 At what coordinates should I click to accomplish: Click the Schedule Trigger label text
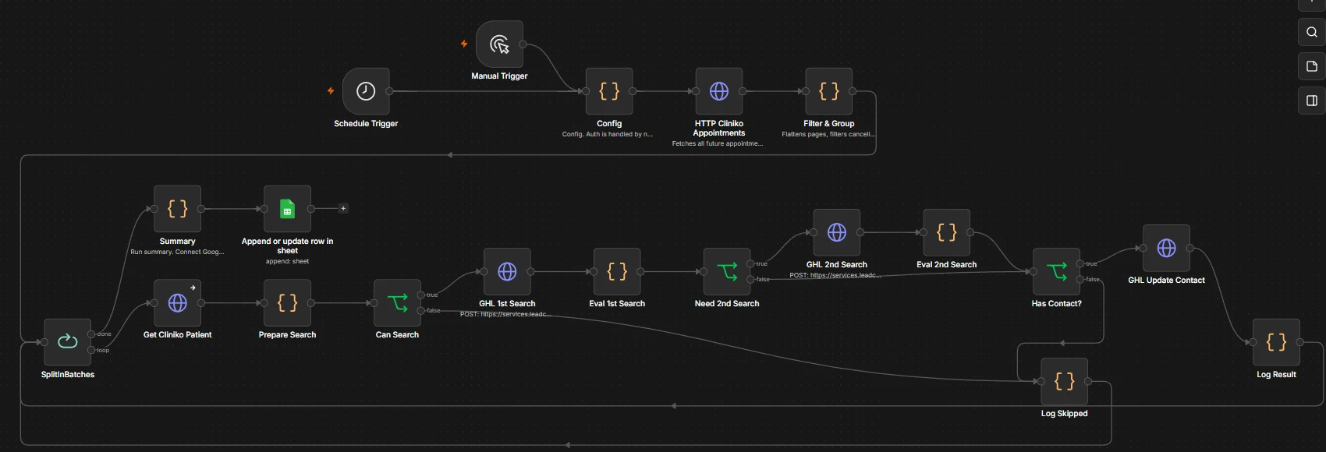click(366, 123)
